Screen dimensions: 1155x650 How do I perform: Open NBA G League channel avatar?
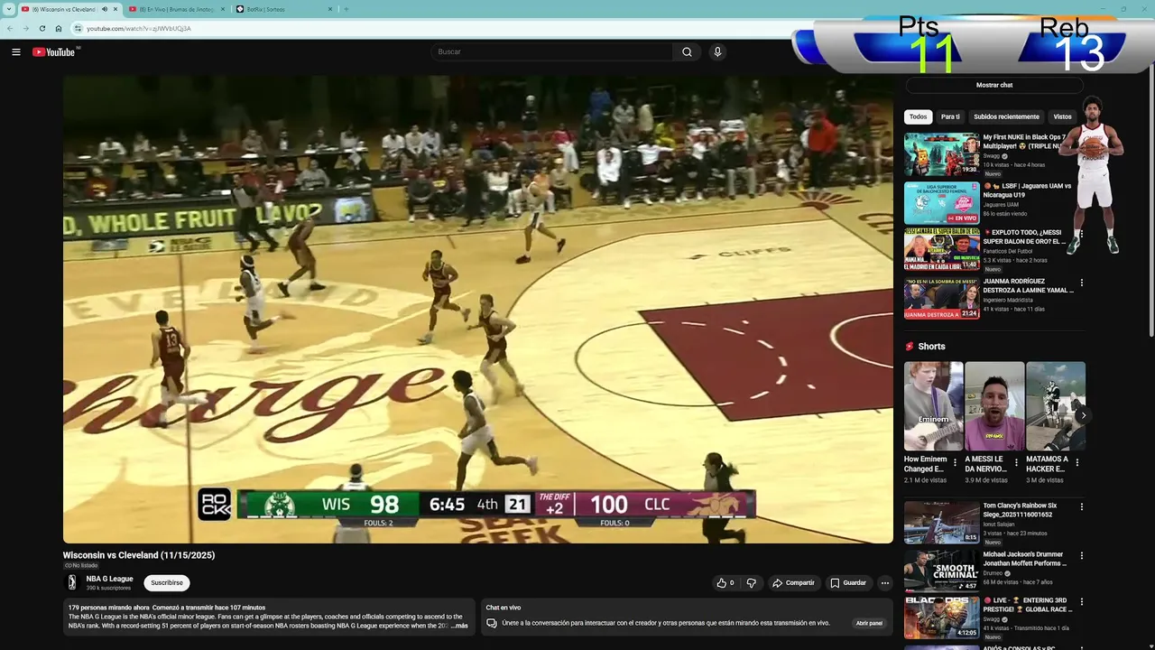pyautogui.click(x=72, y=583)
